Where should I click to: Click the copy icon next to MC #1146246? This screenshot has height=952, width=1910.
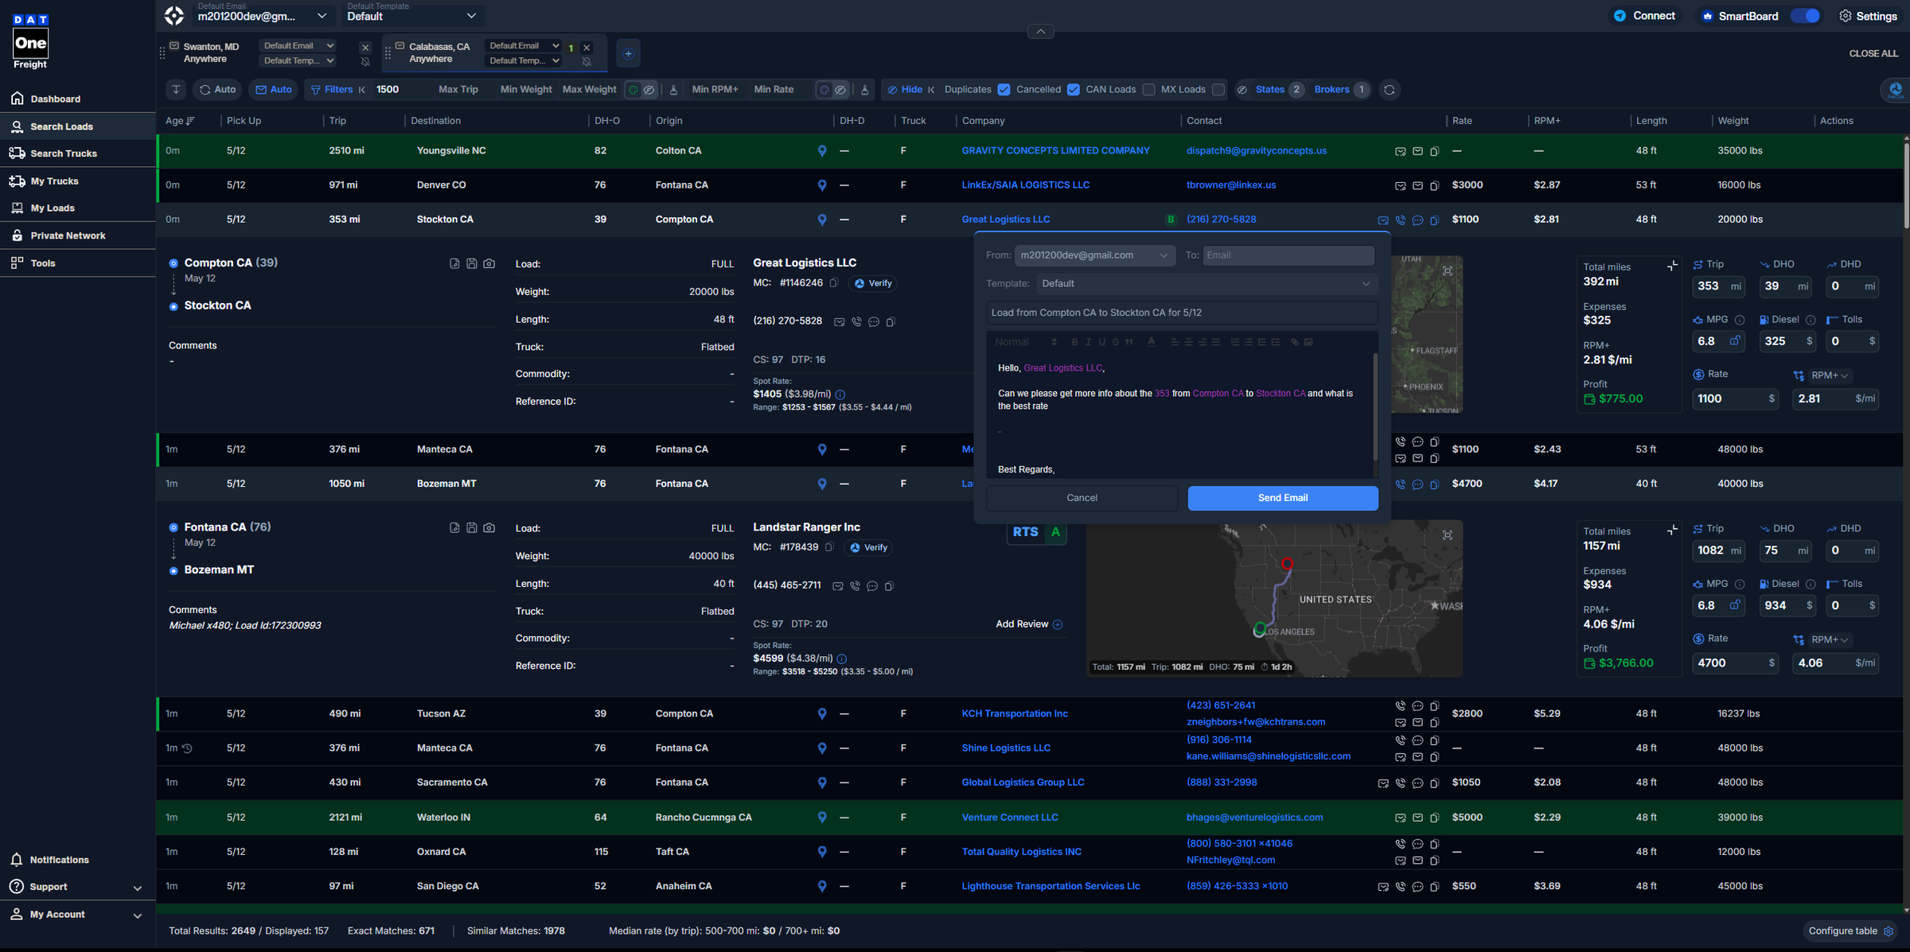point(834,283)
